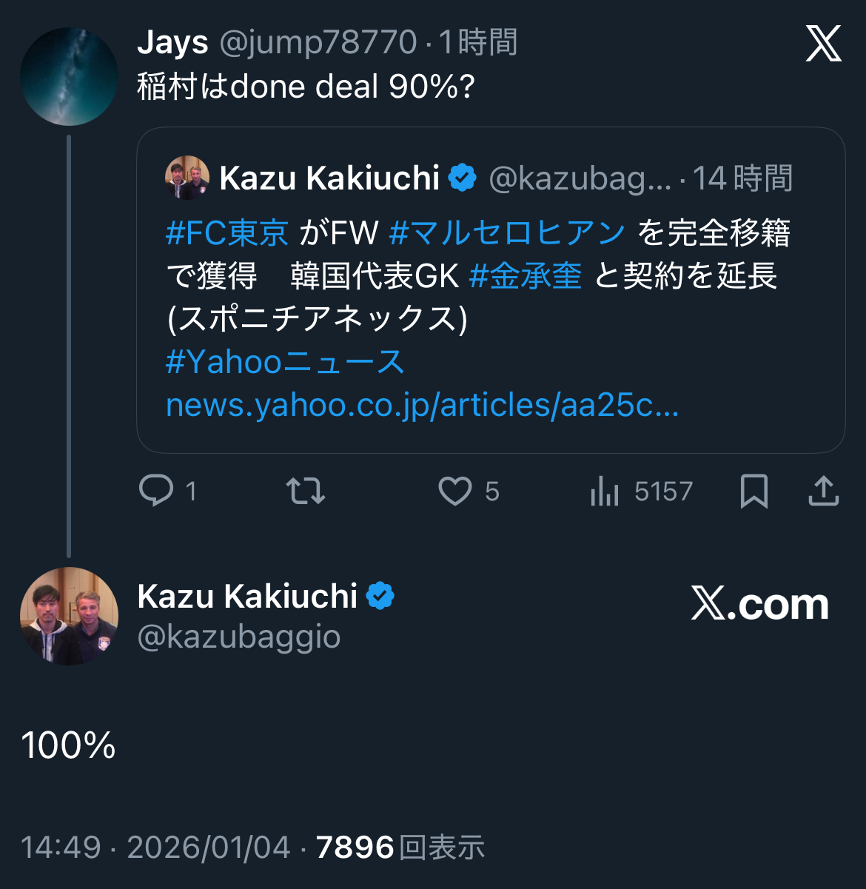This screenshot has width=866, height=889.
Task: Like the Jays tweet with heart icon
Action: click(x=454, y=491)
